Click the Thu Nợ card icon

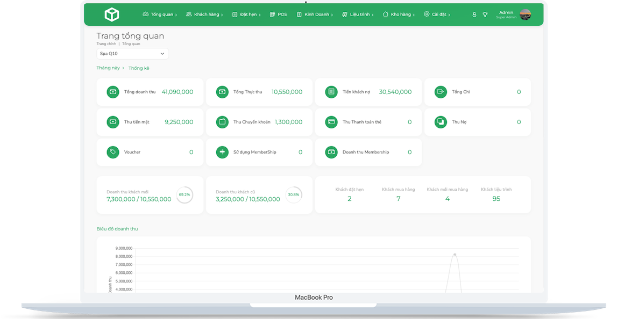coord(441,122)
